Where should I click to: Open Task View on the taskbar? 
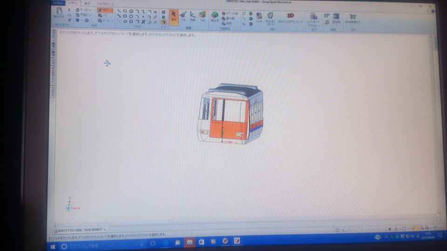pyautogui.click(x=153, y=243)
